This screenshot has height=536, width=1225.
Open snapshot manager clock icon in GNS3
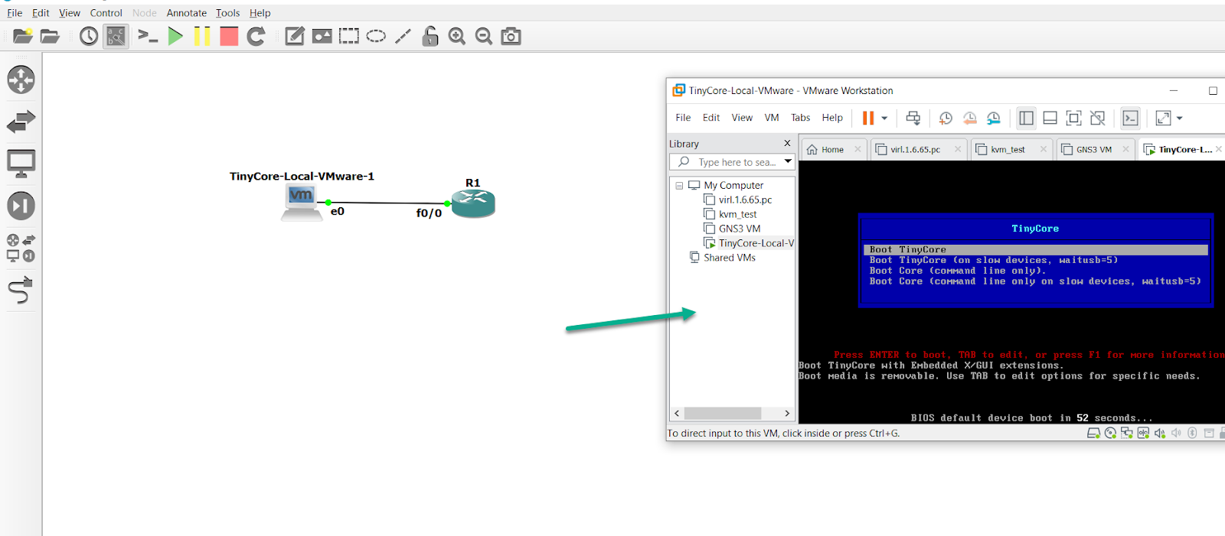[x=89, y=36]
